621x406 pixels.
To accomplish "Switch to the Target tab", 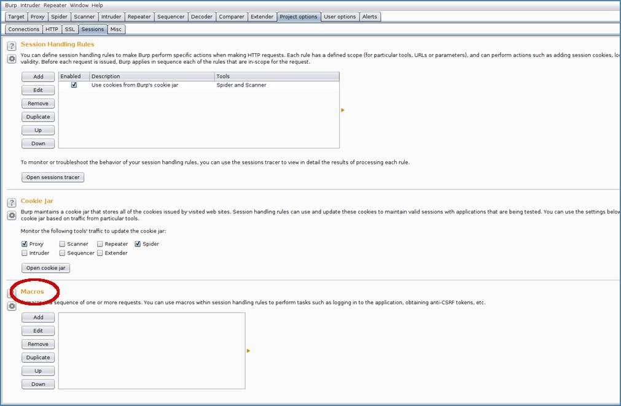I will coord(16,17).
